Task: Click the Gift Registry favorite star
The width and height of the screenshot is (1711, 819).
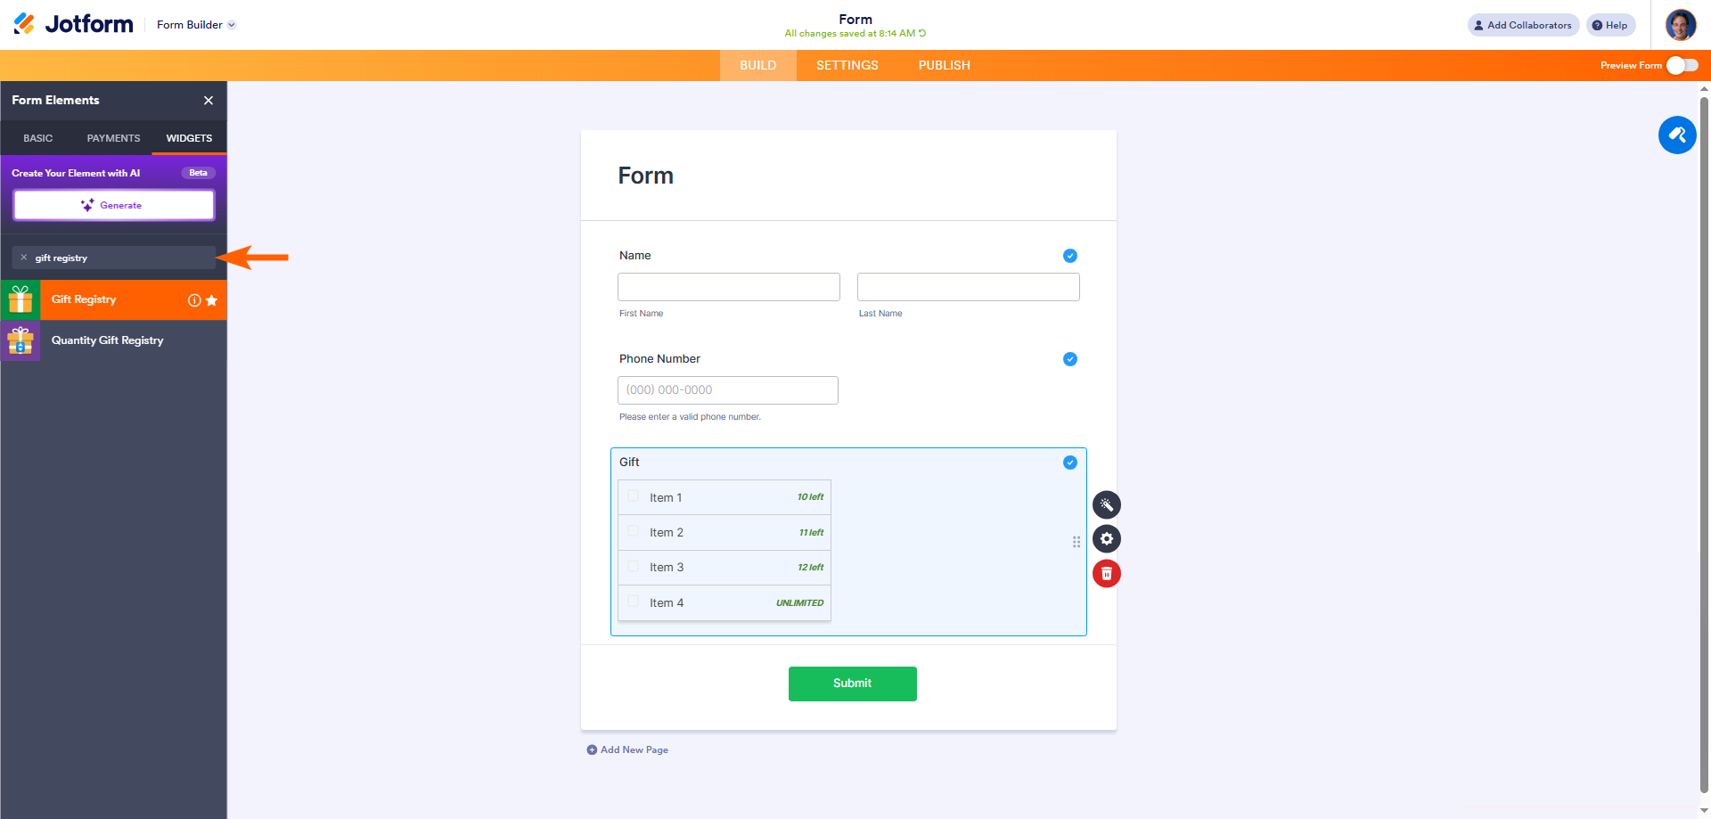Action: [212, 300]
